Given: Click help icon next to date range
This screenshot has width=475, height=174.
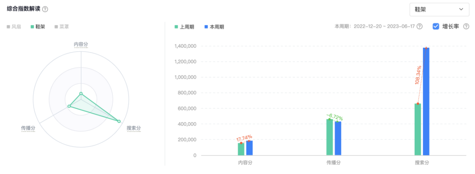Looking at the screenshot, I should tap(419, 26).
